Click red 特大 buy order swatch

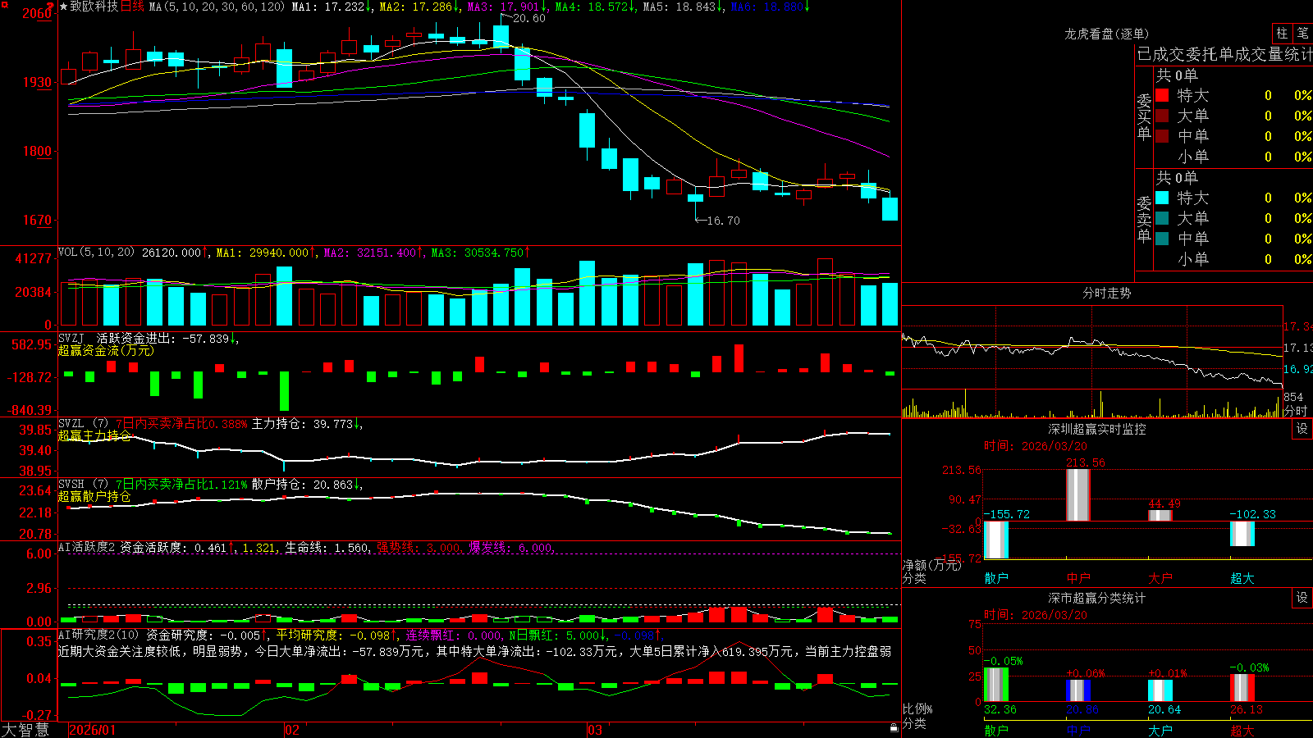click(1162, 95)
